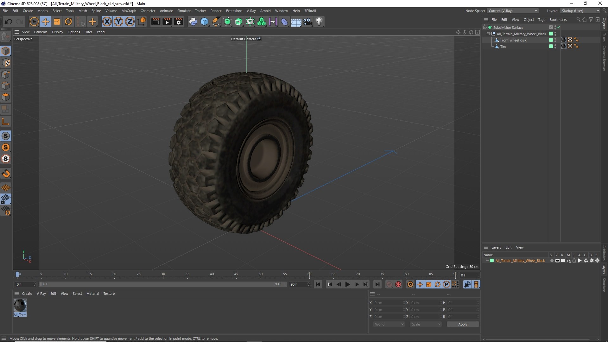Click the green layer color swatch
The width and height of the screenshot is (608, 342).
492,261
